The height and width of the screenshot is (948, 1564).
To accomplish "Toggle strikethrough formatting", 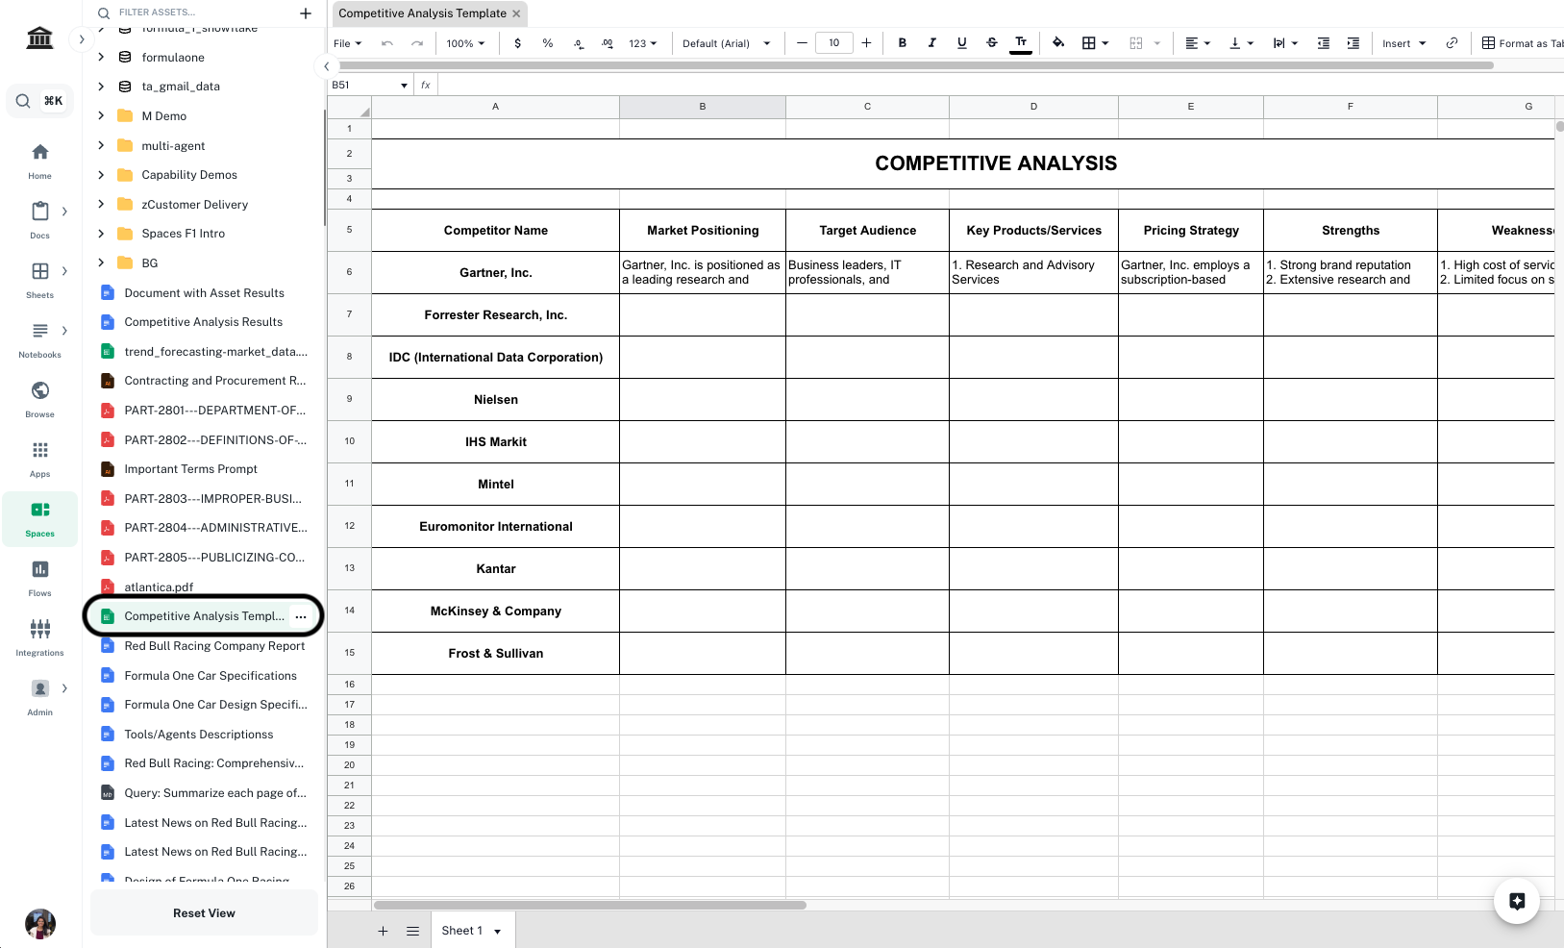I will 992,43.
